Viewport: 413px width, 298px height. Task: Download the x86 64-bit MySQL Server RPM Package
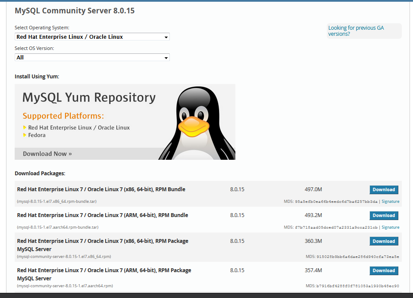(x=384, y=241)
